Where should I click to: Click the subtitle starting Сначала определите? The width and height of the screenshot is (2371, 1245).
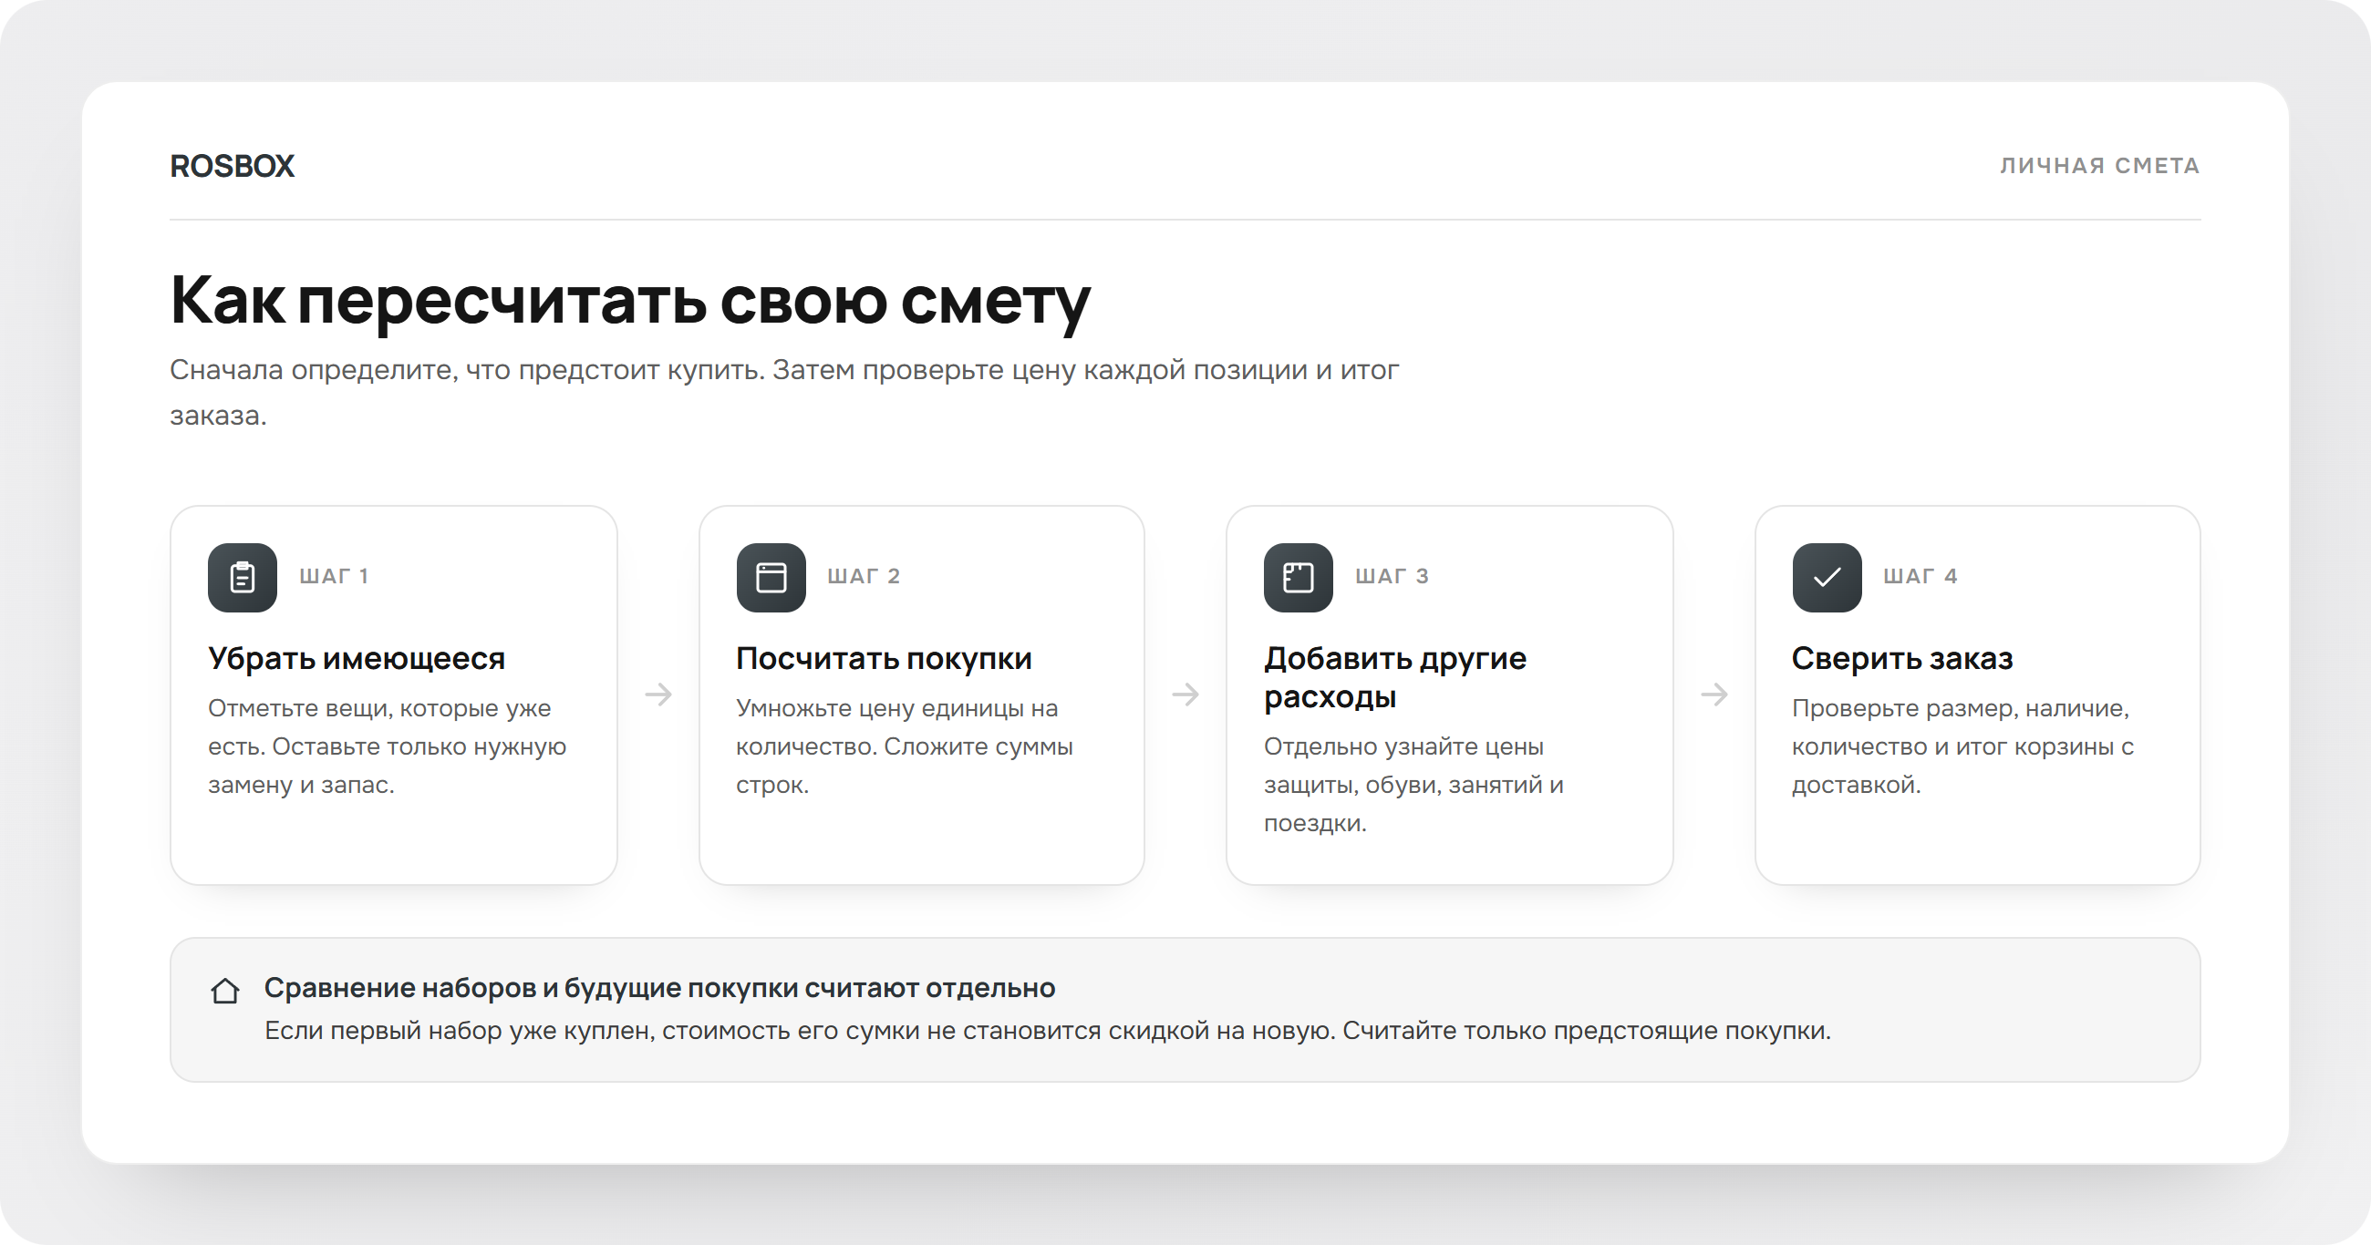point(784,392)
